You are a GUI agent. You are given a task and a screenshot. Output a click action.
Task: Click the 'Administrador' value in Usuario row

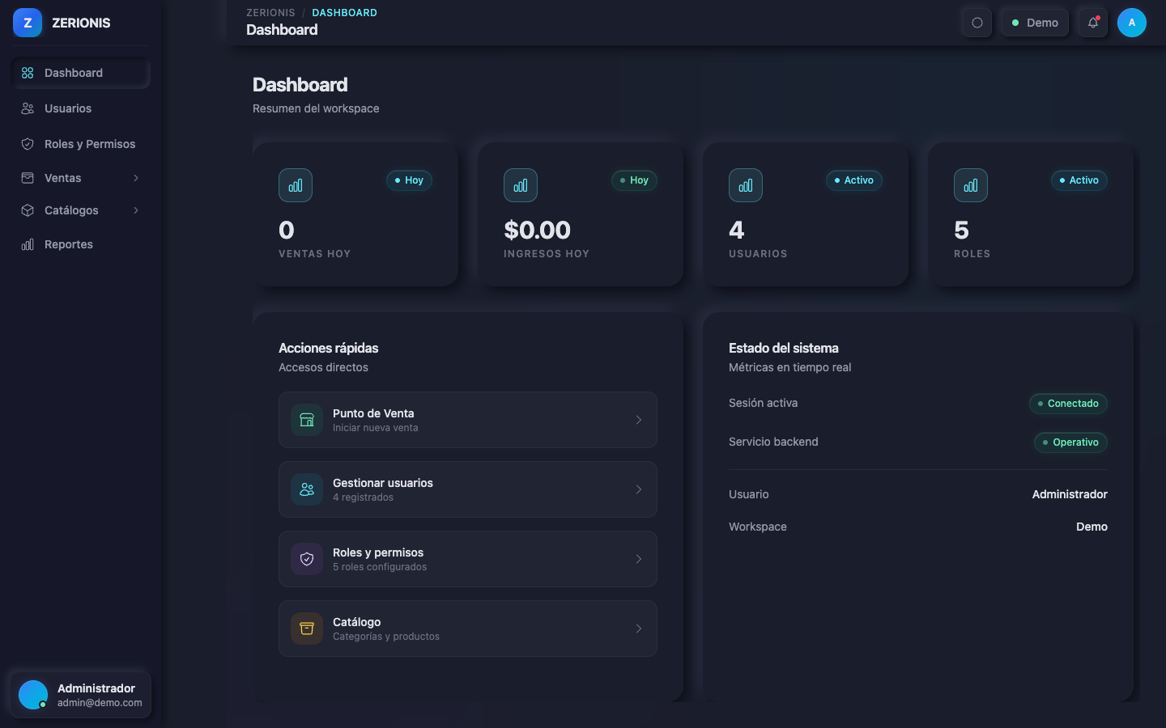pyautogui.click(x=1070, y=494)
